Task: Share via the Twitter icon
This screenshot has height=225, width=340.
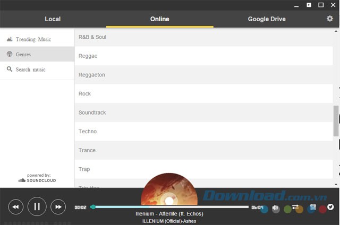Action: (330, 207)
